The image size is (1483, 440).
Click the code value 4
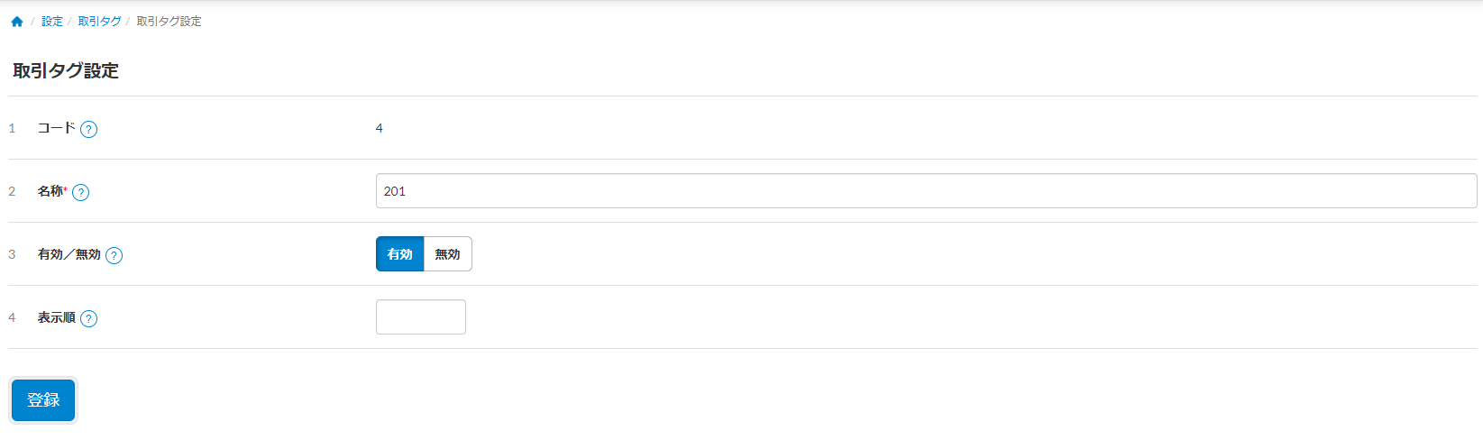(379, 128)
